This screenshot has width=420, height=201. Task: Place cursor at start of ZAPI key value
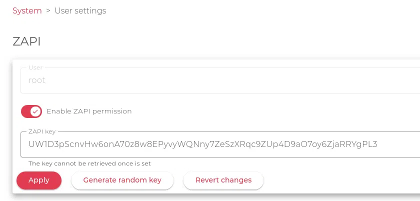29,144
